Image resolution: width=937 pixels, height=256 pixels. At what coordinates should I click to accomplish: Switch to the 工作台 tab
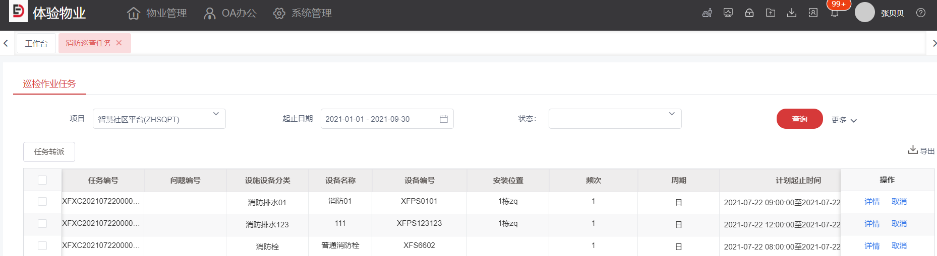(x=36, y=44)
